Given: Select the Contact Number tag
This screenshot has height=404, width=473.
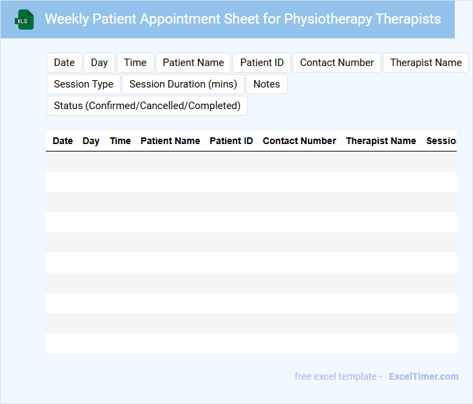Looking at the screenshot, I should coord(337,63).
